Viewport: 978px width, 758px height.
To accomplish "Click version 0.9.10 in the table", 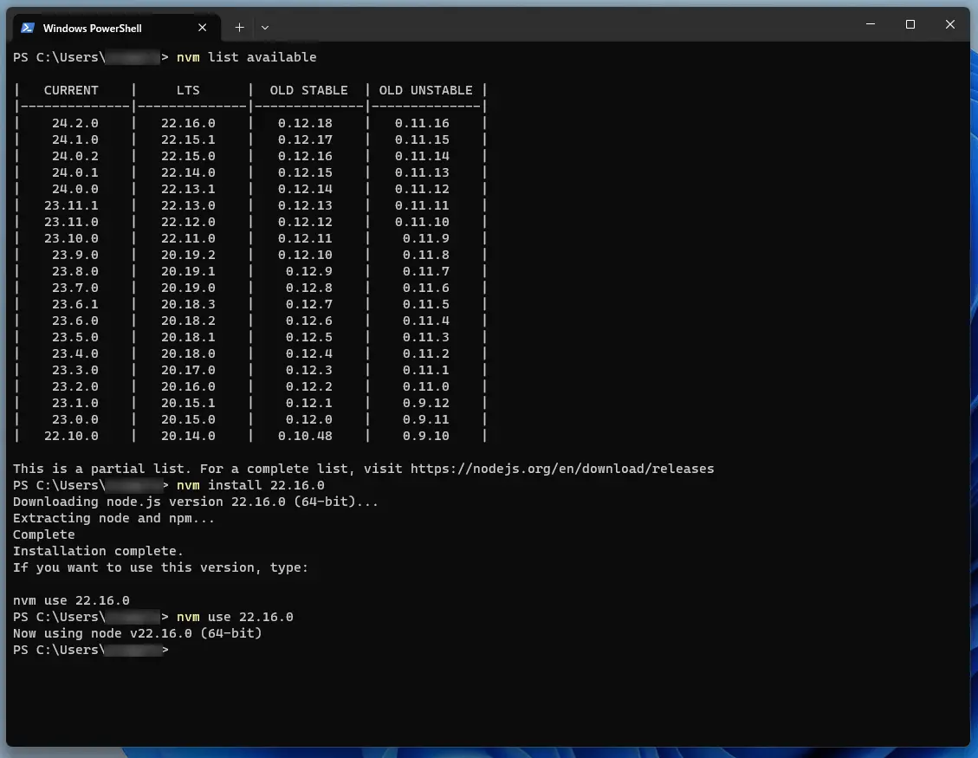I will 426,436.
